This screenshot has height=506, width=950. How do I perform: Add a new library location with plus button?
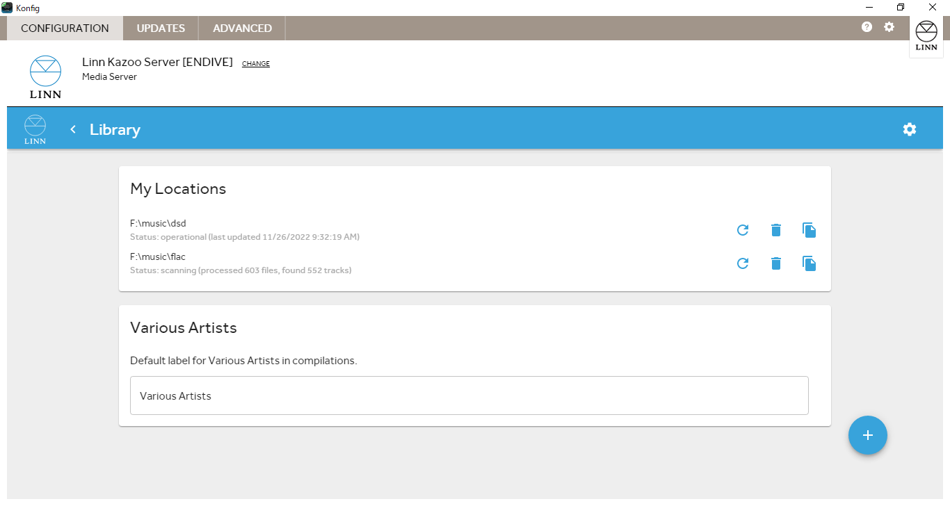(x=867, y=435)
